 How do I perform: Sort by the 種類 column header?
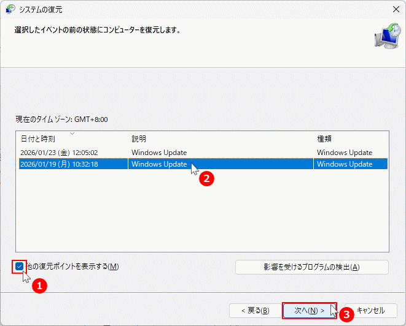click(x=324, y=139)
